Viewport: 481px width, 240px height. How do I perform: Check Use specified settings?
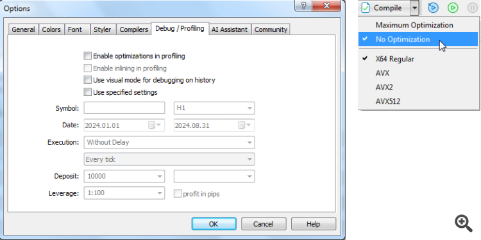pos(87,92)
